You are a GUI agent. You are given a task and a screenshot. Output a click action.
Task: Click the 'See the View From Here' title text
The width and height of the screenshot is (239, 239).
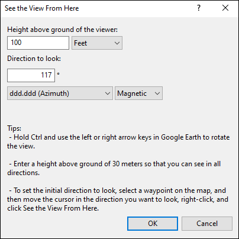(42, 8)
